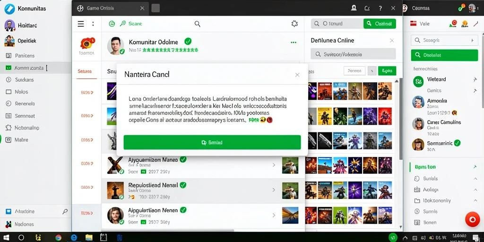Grab the vertical scrollbar of game grid
The image size is (484, 242).
401,119
